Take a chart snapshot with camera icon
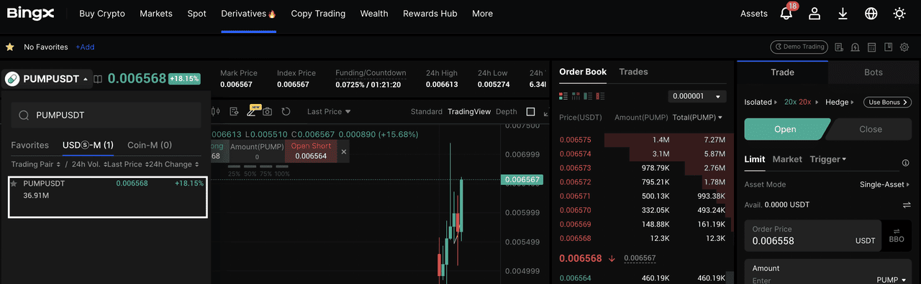The width and height of the screenshot is (921, 284). 268,111
